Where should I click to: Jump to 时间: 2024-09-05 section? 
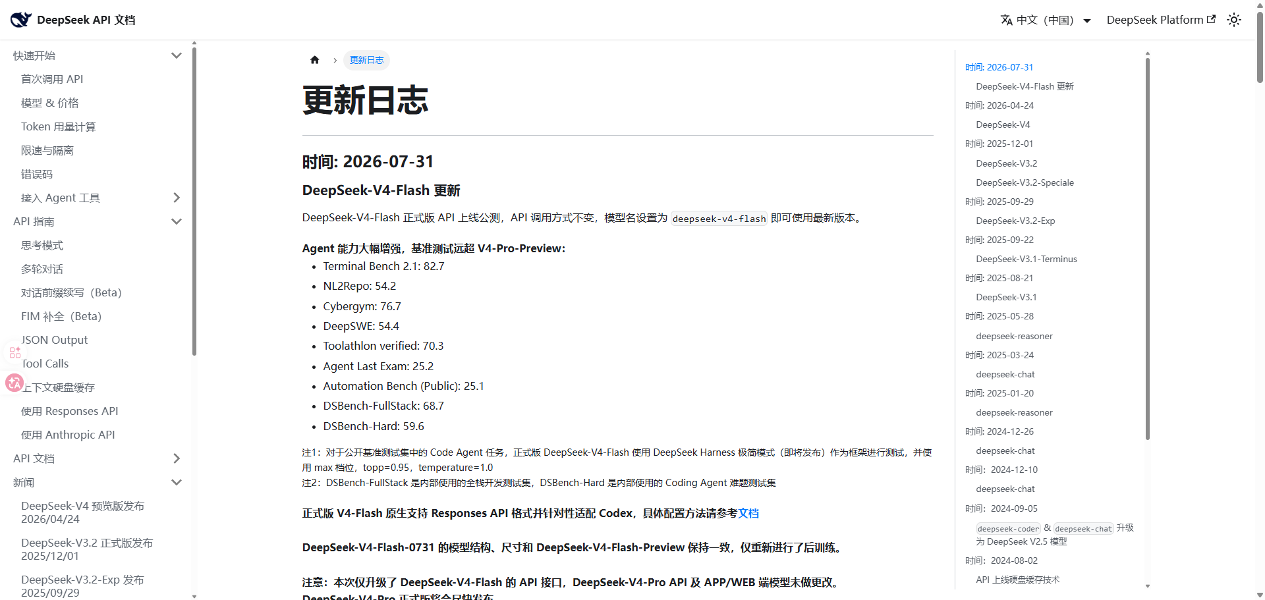pyautogui.click(x=1001, y=508)
